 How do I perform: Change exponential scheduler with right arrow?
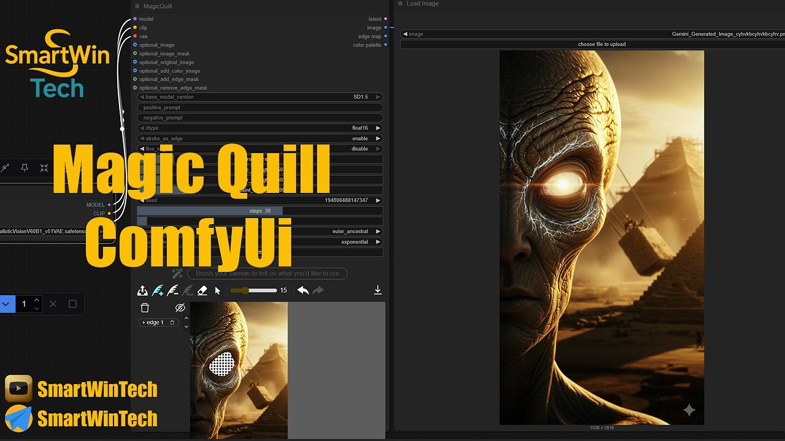point(378,242)
